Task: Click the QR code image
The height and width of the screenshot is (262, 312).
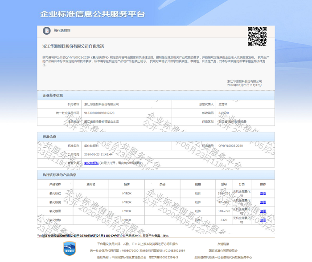Action: pos(257,36)
